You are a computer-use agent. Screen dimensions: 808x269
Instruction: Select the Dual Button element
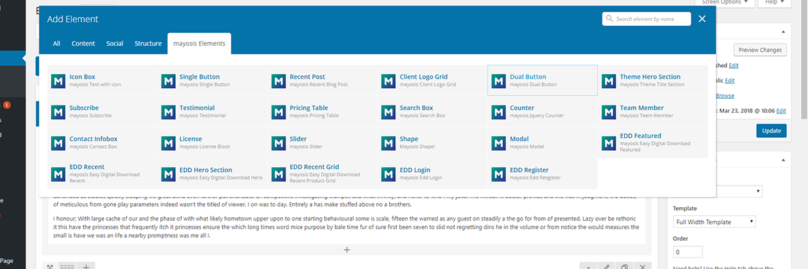[x=542, y=80]
